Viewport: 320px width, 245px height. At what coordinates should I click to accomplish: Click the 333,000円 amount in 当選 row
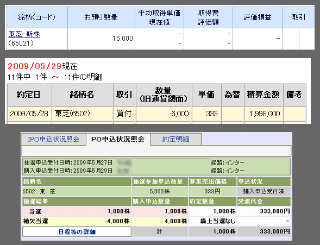point(263,211)
